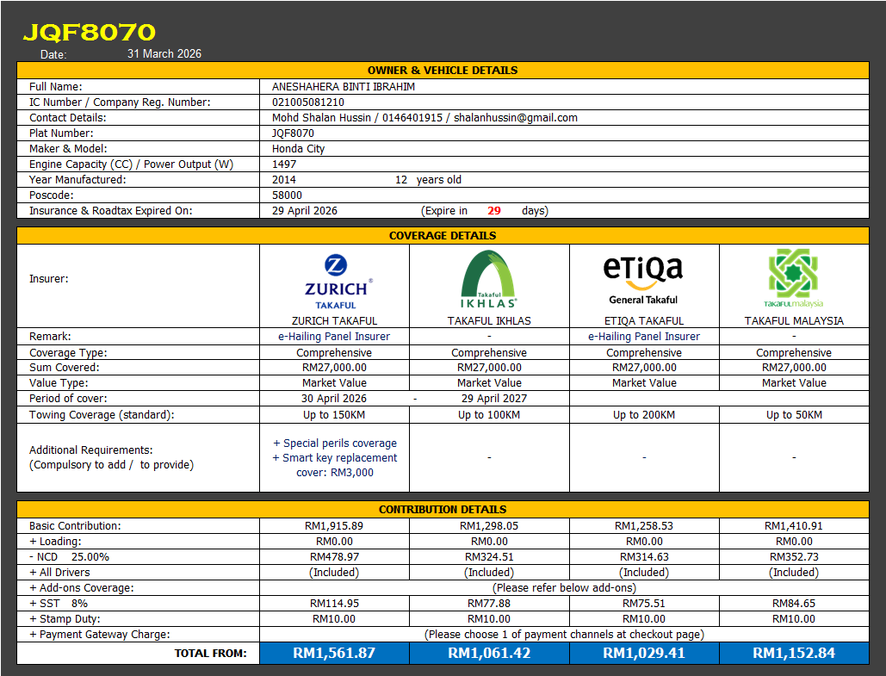
Task: Click the Etiqa General Takaful logo
Action: pos(643,279)
